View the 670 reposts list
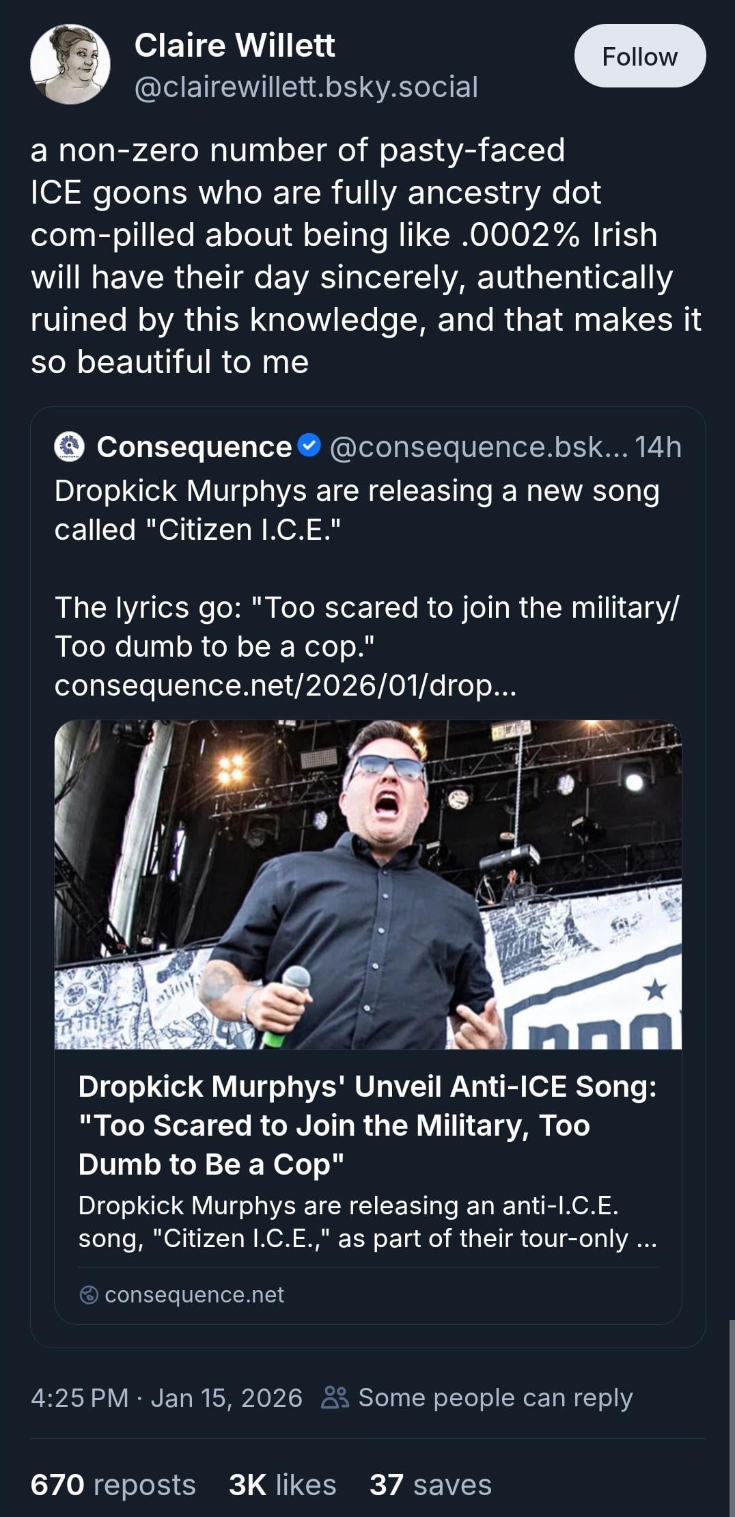 (113, 1485)
